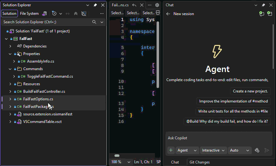Select AssemblyInfo.cs file

tap(41, 61)
